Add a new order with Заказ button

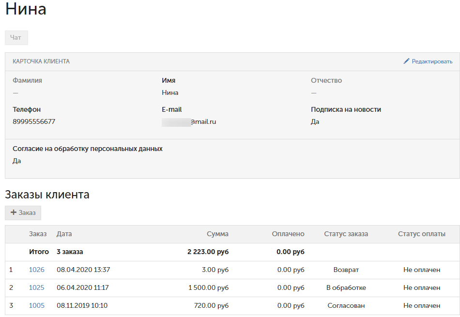tap(23, 213)
